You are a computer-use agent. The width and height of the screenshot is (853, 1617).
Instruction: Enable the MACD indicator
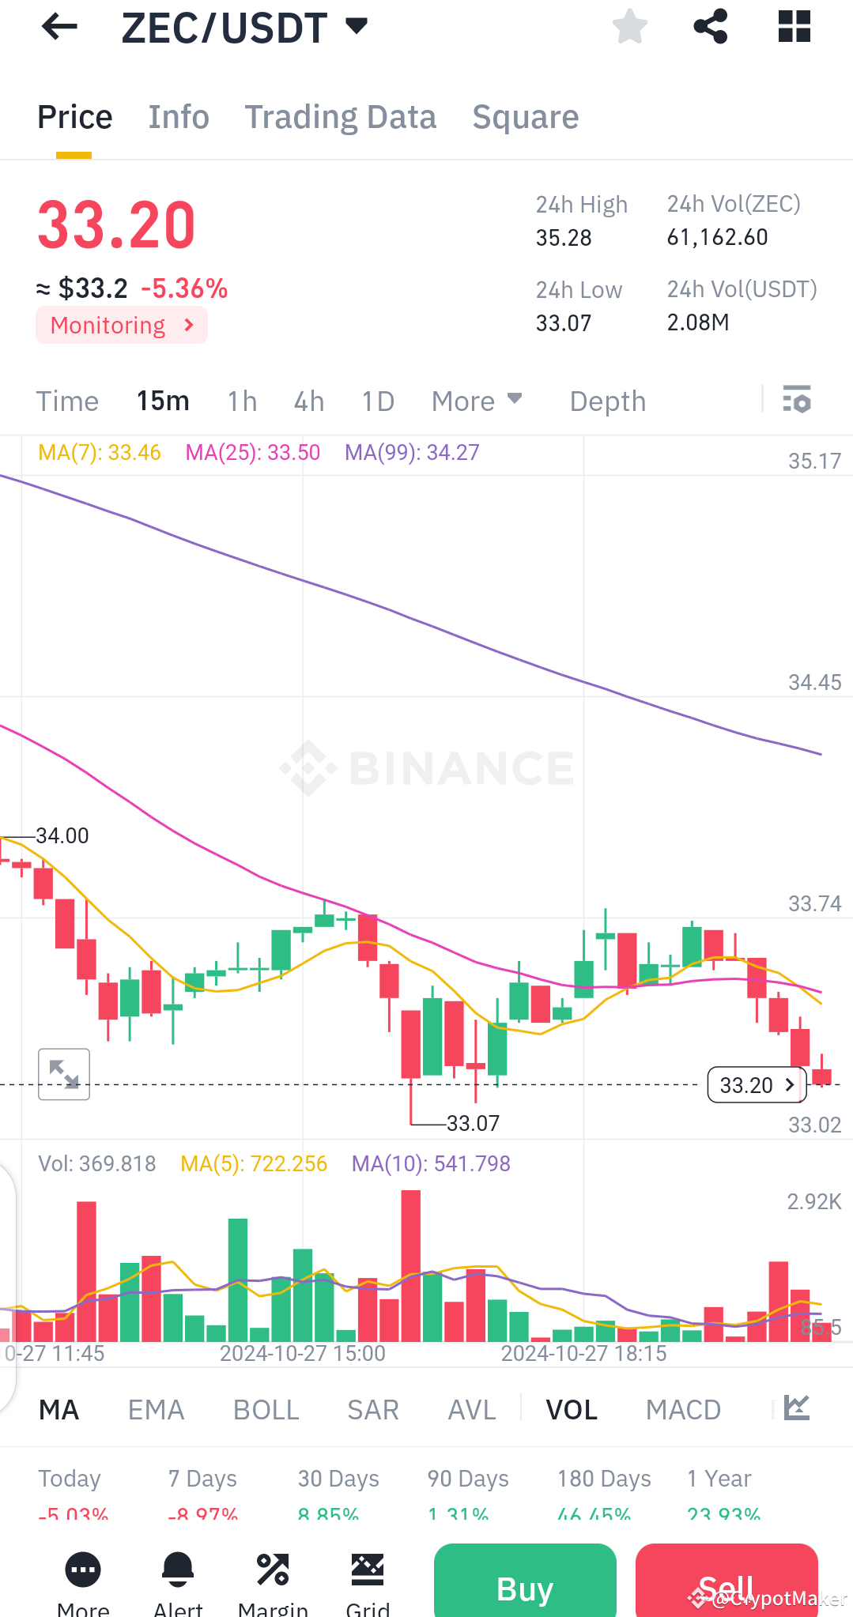tap(683, 1409)
